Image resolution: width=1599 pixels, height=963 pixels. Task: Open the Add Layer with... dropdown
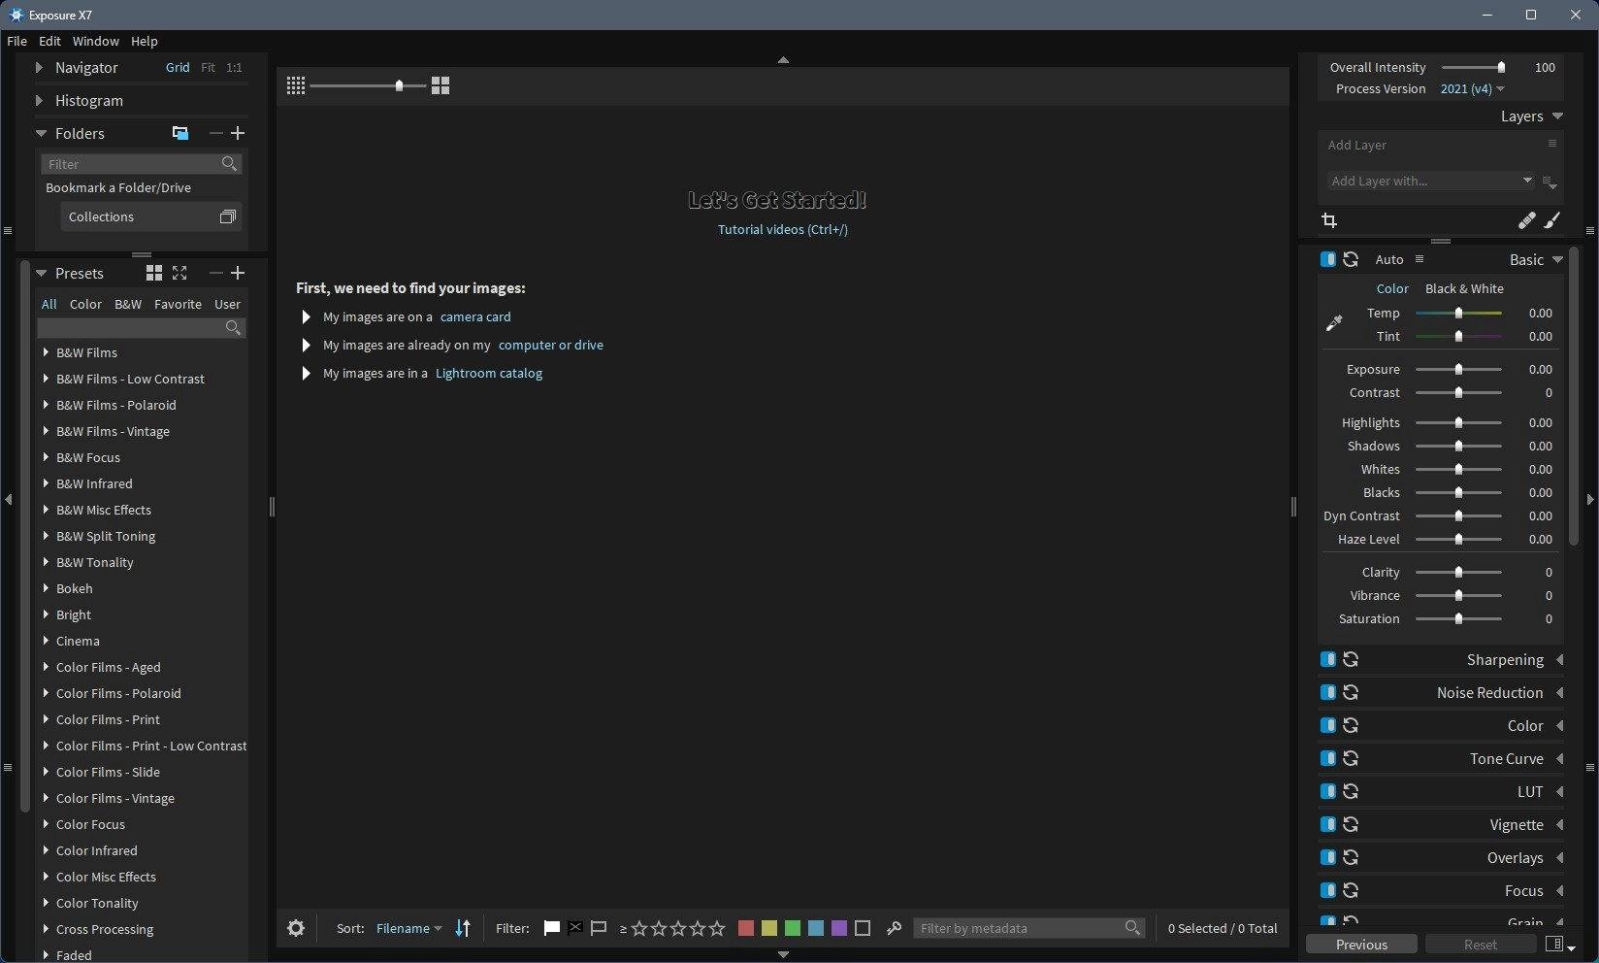pos(1430,181)
